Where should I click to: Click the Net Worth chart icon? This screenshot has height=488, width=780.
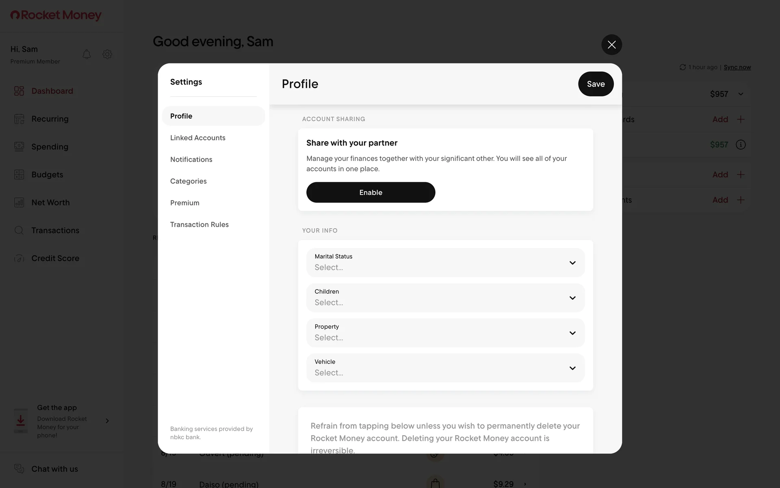(19, 203)
